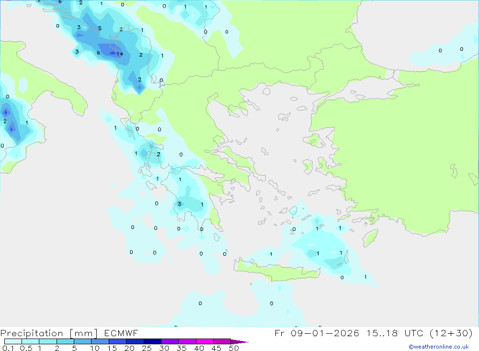Click the map value '6' left of 14
The height and width of the screenshot is (351, 479).
click(98, 53)
